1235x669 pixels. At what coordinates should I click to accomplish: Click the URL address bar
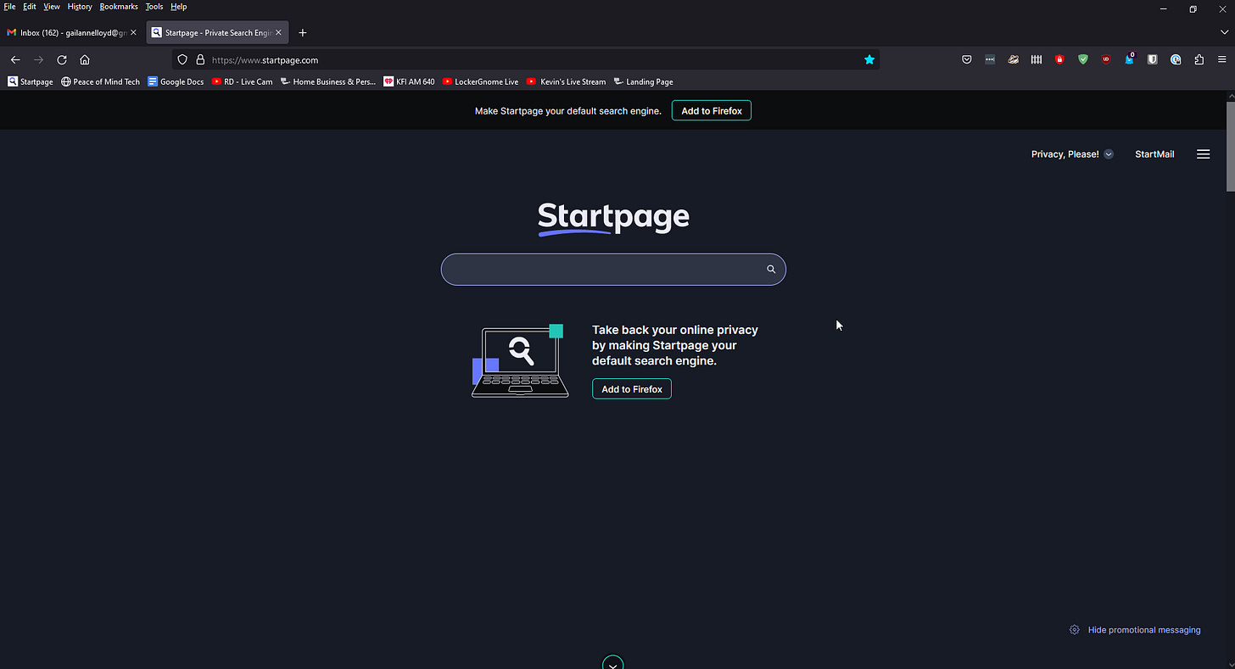[526, 60]
